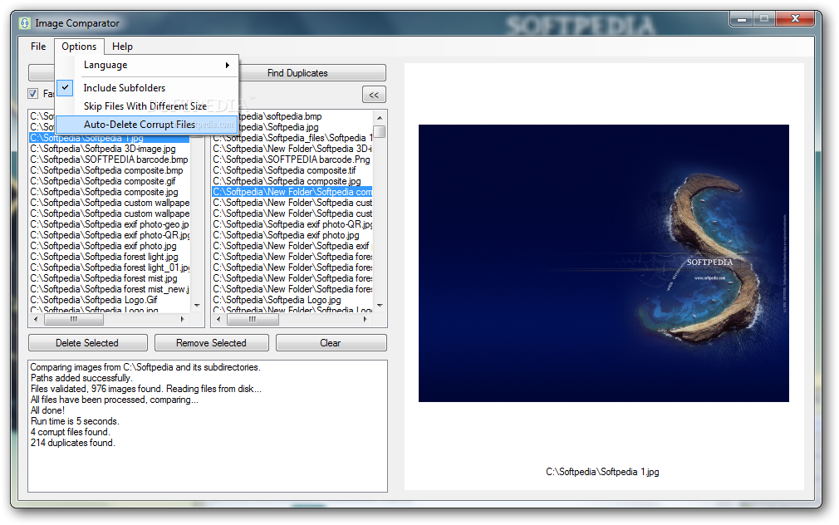This screenshot has width=839, height=525.
Task: Click log line '4 corrupt files found.'
Action: tap(70, 432)
